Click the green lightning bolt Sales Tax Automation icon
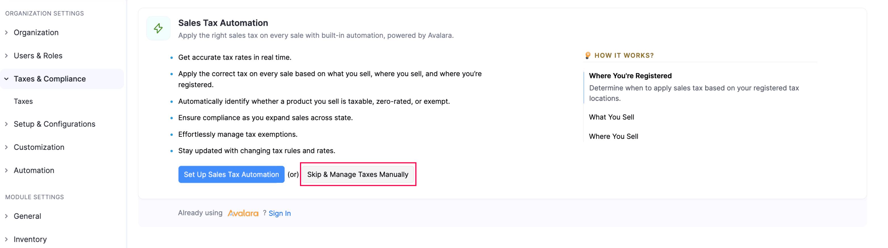 [158, 28]
